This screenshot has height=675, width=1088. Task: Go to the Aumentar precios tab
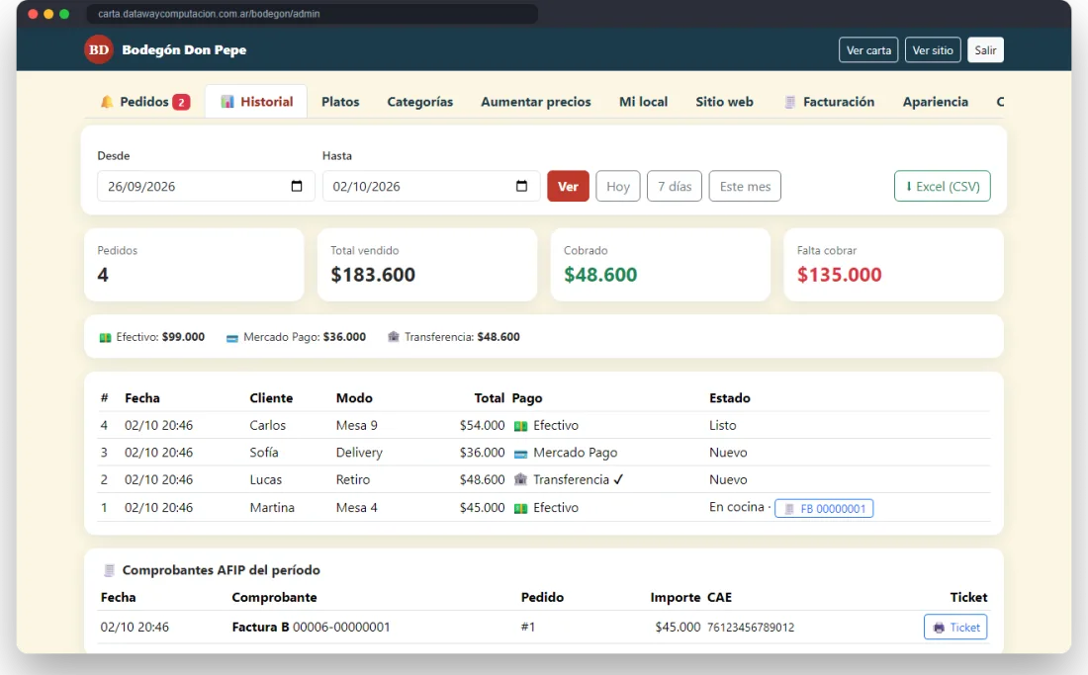coord(536,102)
